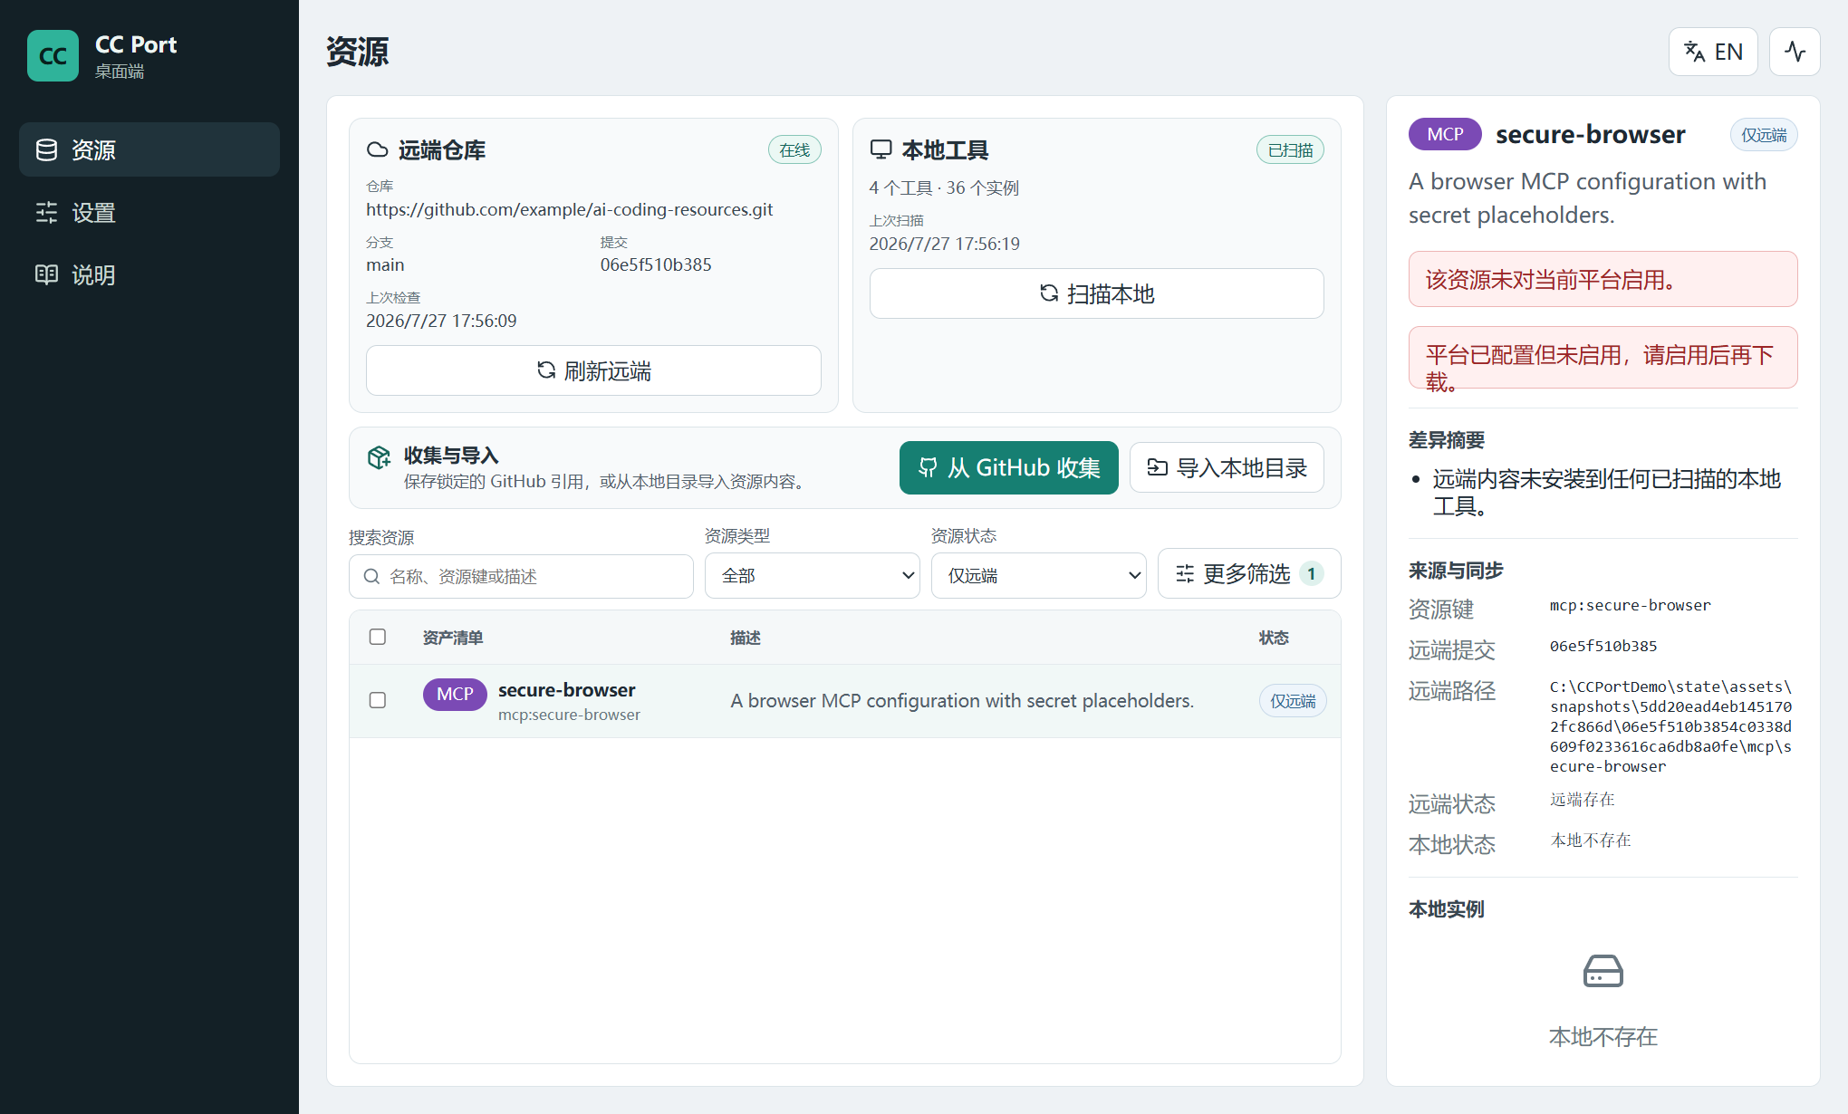Screen dimensions: 1848x1114
Task: Click the last scan time 2026/7/27 17:56:19
Action: click(944, 244)
